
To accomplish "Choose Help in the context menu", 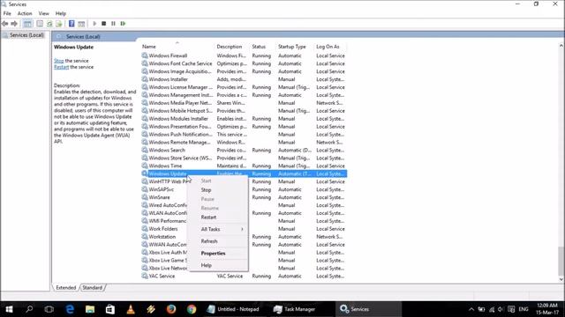I will (206, 265).
